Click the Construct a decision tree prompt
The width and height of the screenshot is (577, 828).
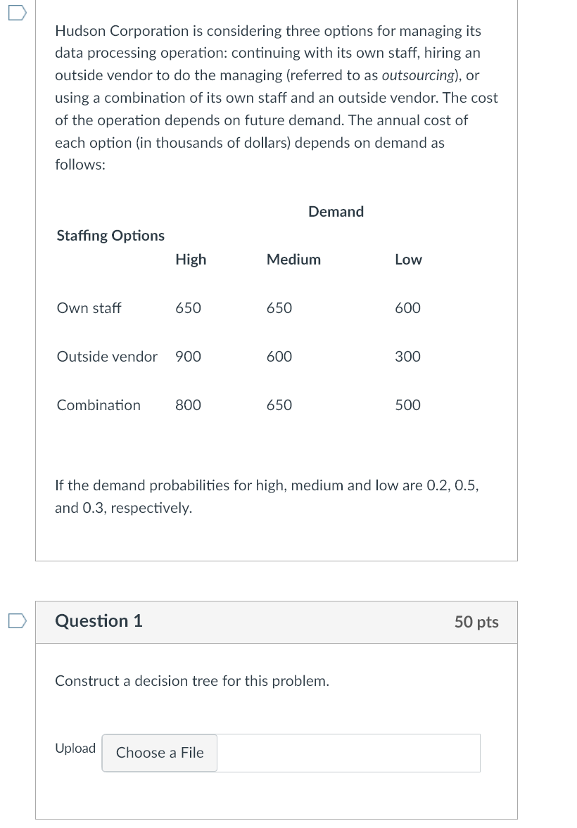(x=192, y=681)
